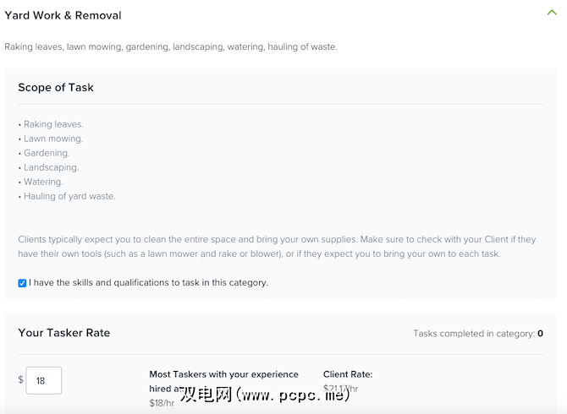Click the Client Rate label
This screenshot has width=567, height=414.
pos(348,374)
